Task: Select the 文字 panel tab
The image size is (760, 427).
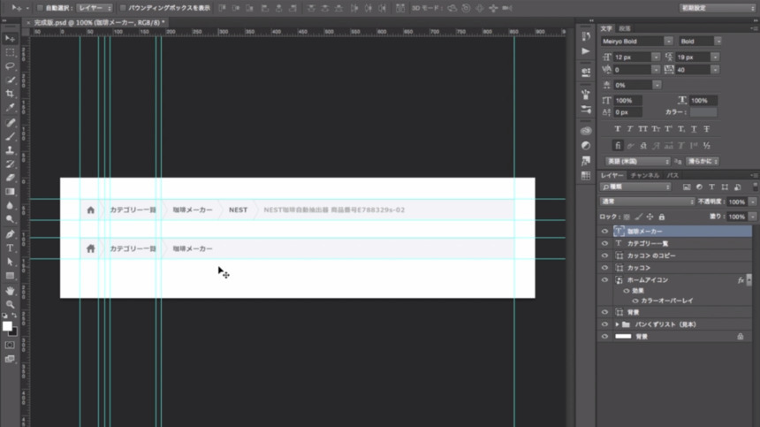Action: pos(606,29)
